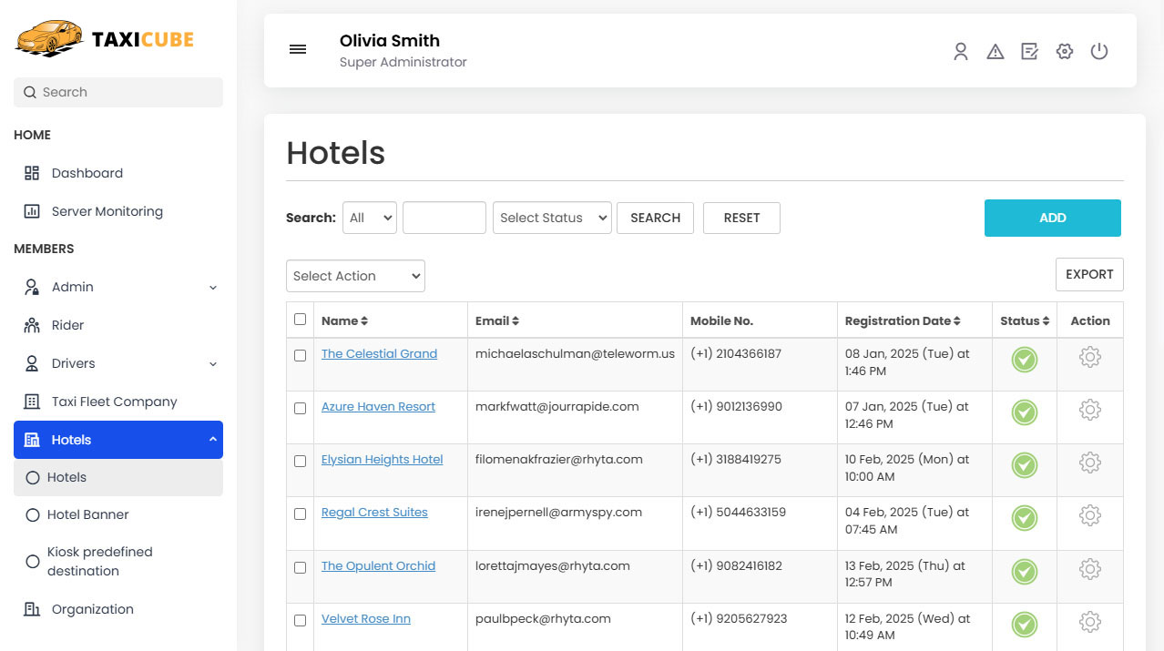Click the hamburger menu icon in header
The width and height of the screenshot is (1164, 651).
tap(298, 50)
